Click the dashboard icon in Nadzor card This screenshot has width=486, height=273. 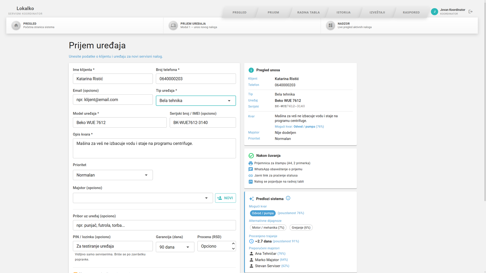pyautogui.click(x=330, y=25)
